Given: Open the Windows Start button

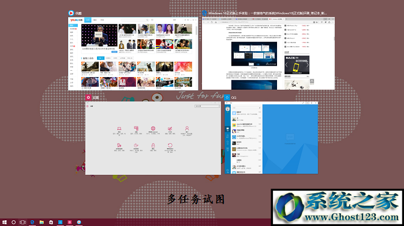Looking at the screenshot, I should tap(5, 222).
